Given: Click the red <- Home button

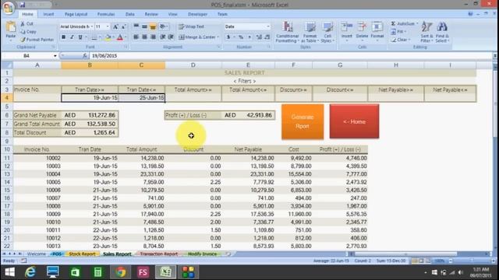Looking at the screenshot, I should pos(354,121).
